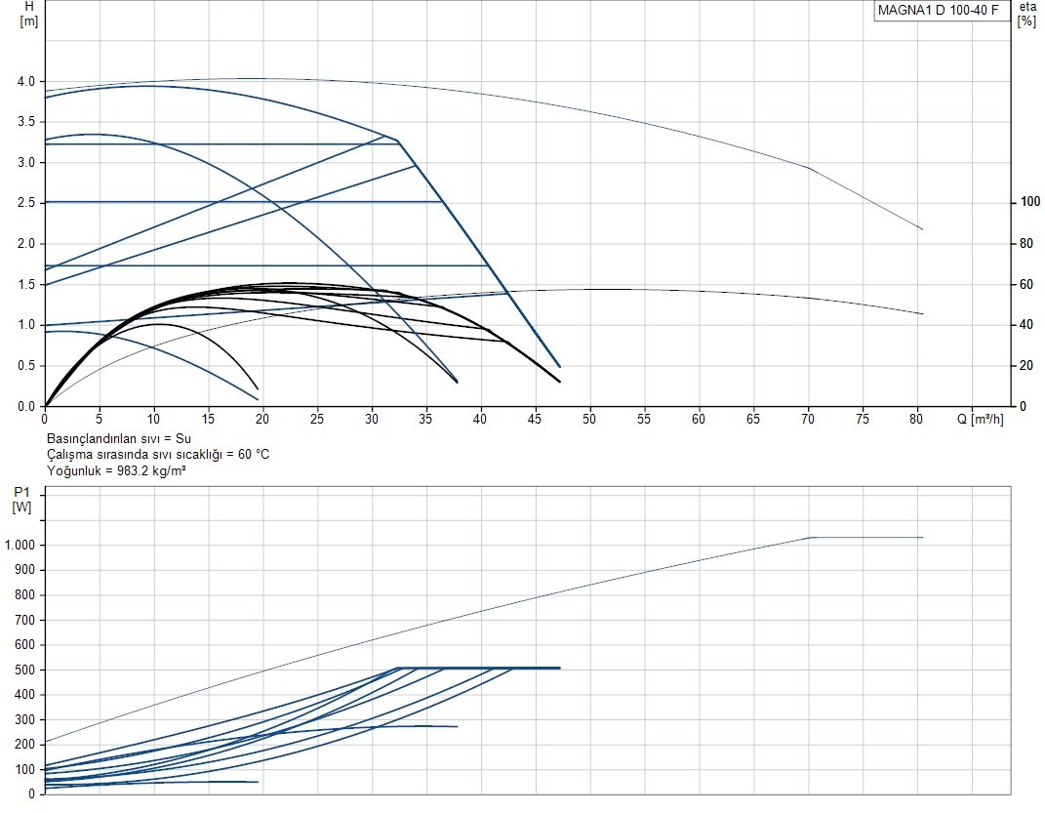Image resolution: width=1045 pixels, height=813 pixels.
Task: Click the 1.000 value on P1 axis
Action: pyautogui.click(x=20, y=546)
